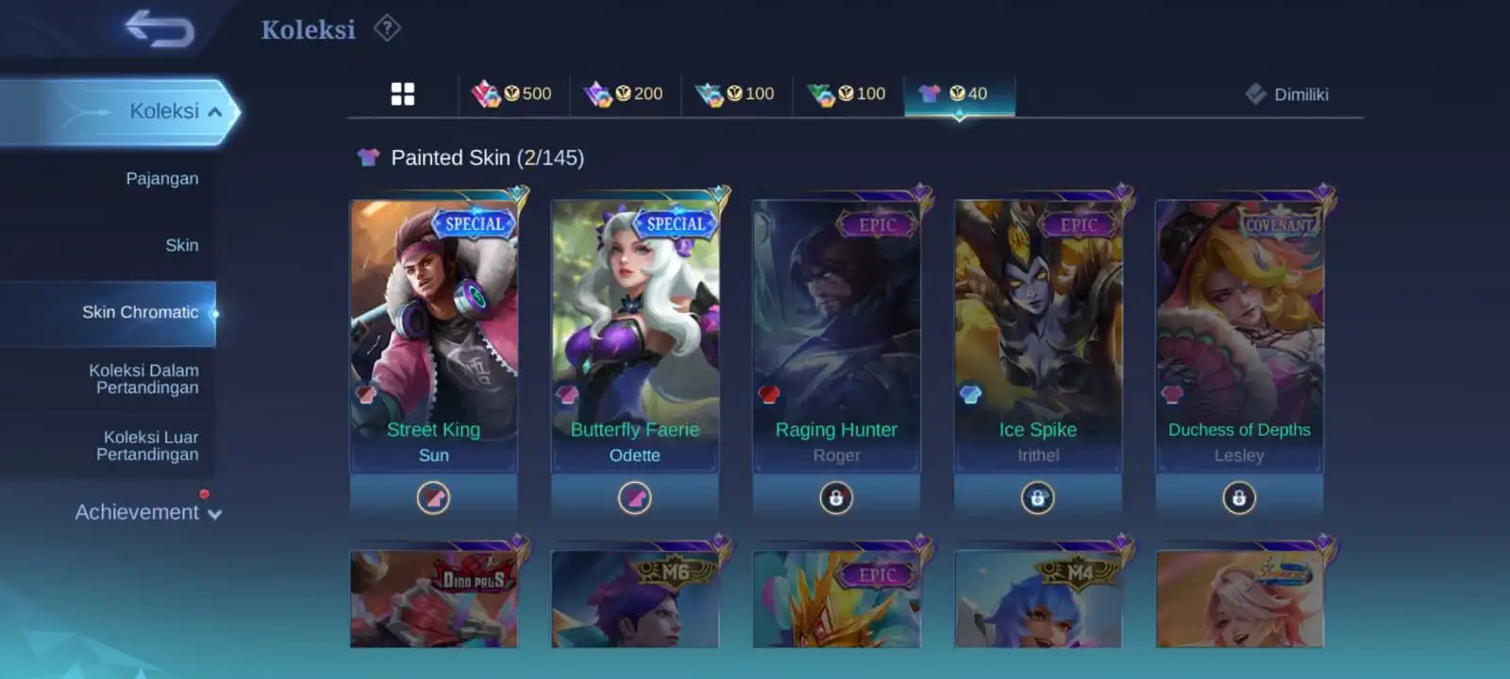This screenshot has width=1510, height=679.
Task: Tap lock icon under Raging Hunter Roger
Action: (836, 497)
